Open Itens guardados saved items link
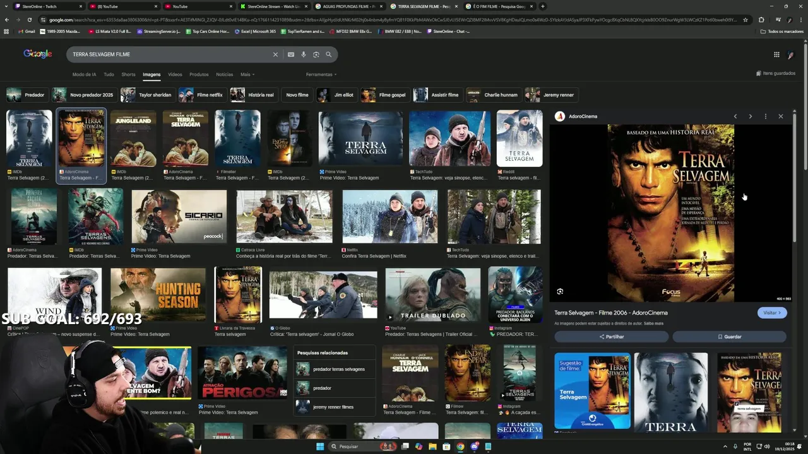The width and height of the screenshot is (808, 454). 776,73
